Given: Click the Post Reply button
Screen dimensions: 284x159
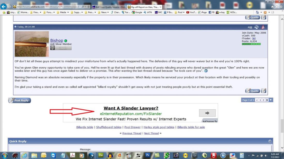Looking at the screenshot, I should pos(20,100).
